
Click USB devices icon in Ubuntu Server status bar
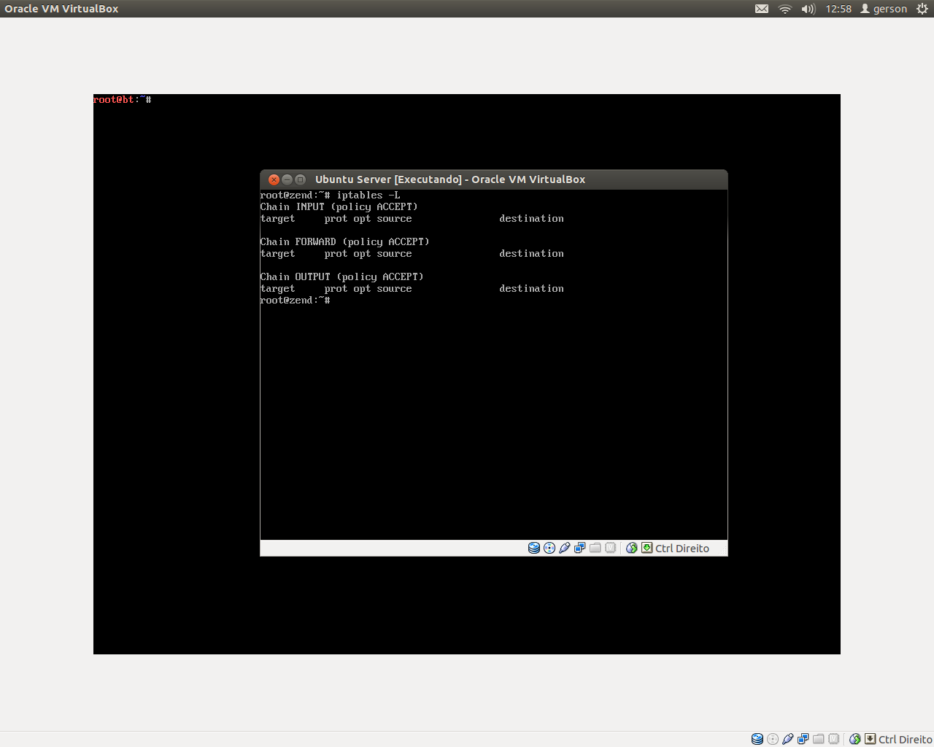[x=564, y=548]
